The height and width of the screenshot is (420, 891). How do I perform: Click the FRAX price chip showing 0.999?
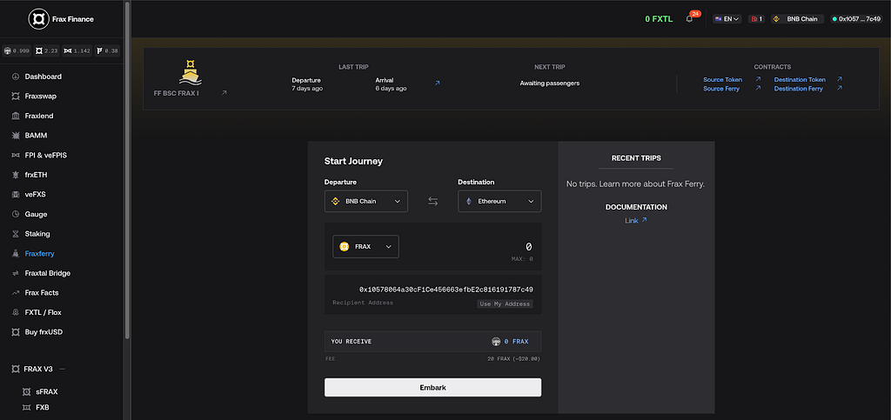(x=17, y=50)
